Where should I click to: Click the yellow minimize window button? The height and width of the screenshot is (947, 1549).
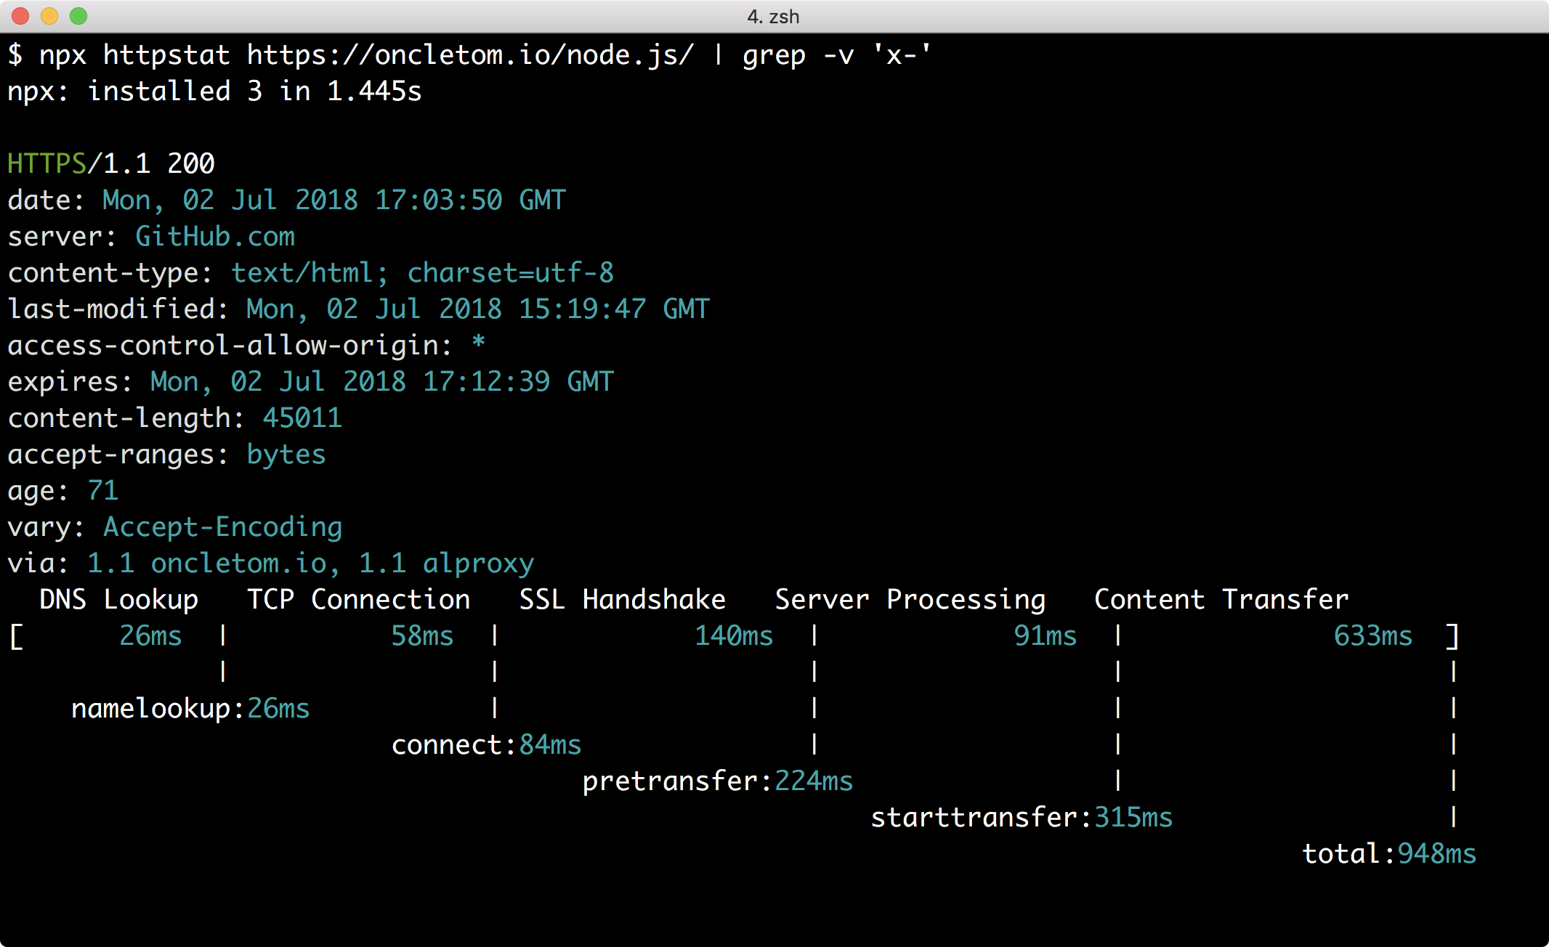(49, 16)
